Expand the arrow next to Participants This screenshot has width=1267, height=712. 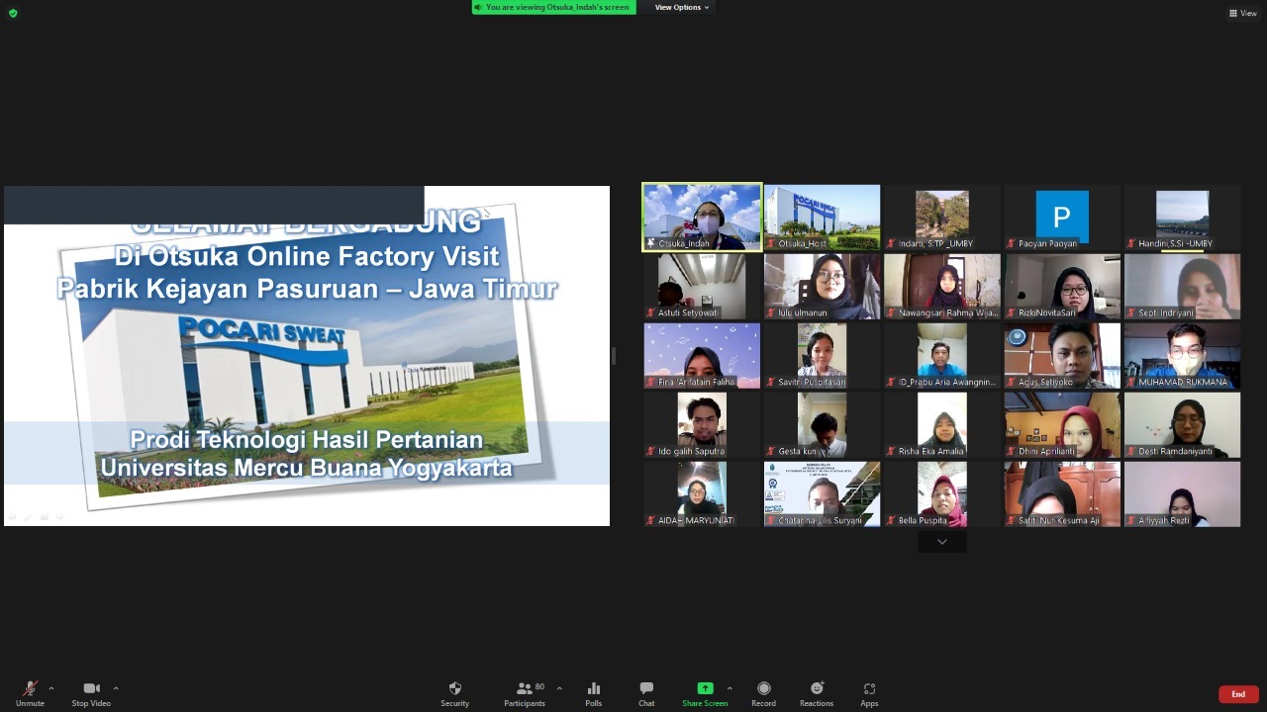(559, 688)
